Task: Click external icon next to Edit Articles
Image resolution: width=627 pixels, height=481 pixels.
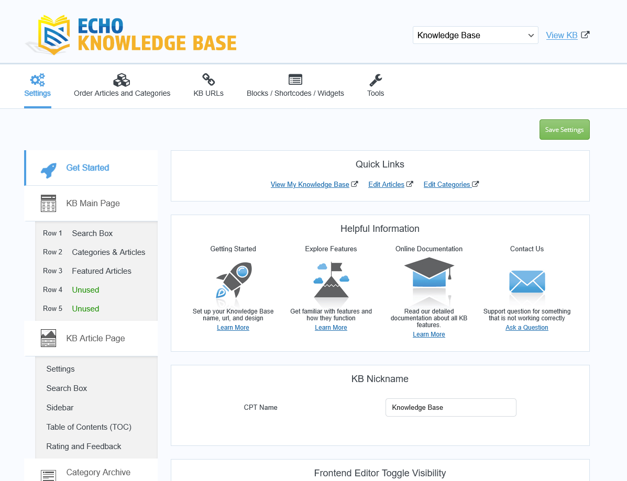Action: click(x=410, y=184)
